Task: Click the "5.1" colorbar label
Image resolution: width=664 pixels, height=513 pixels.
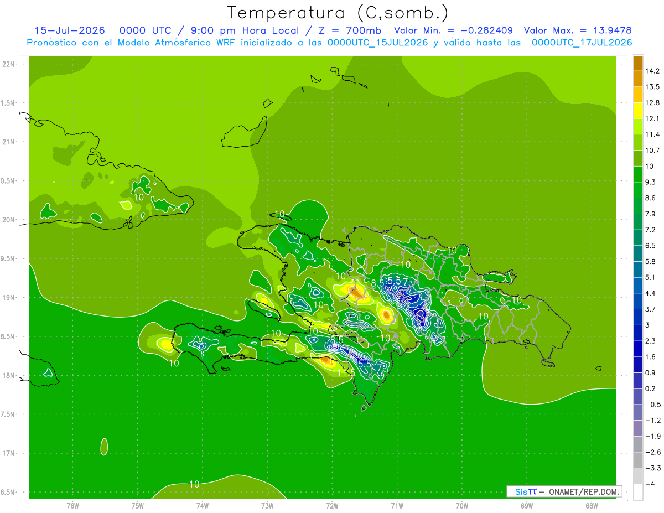Action: pos(650,277)
